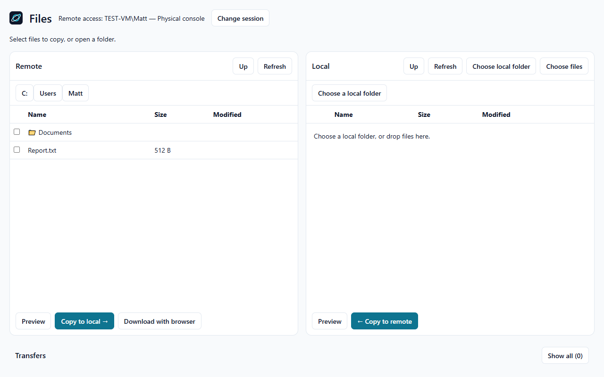Navigate to Users breadcrumb

(x=48, y=93)
